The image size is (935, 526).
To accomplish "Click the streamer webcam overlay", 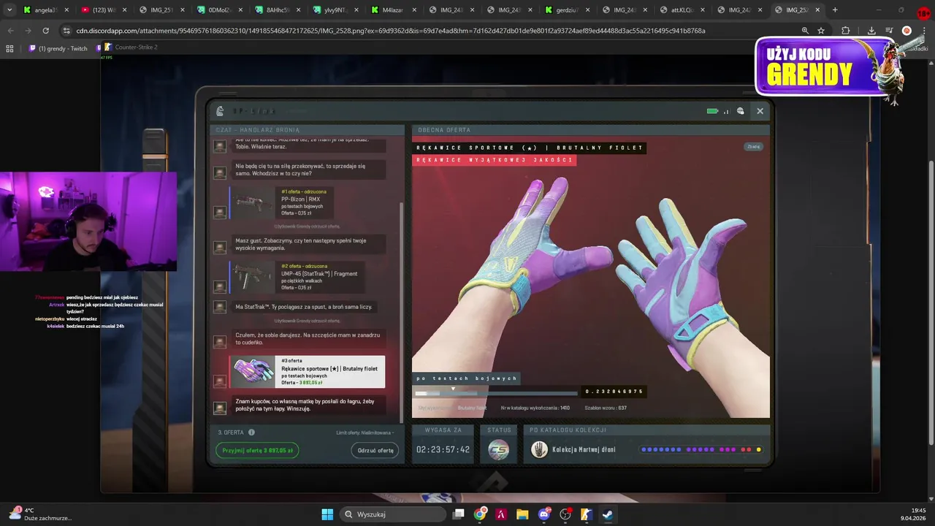I will 88,221.
